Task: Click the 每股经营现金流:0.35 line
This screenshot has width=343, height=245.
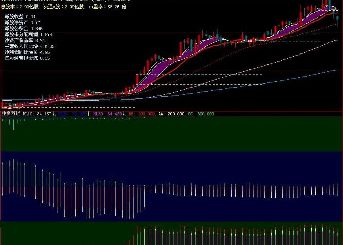Action: (x=27, y=58)
